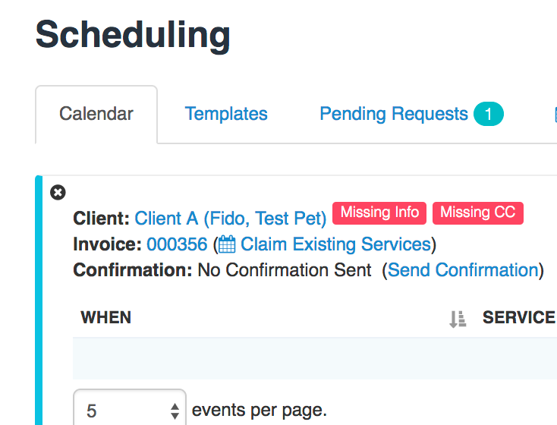
Task: Click the Missing Info badge
Action: [x=379, y=213]
